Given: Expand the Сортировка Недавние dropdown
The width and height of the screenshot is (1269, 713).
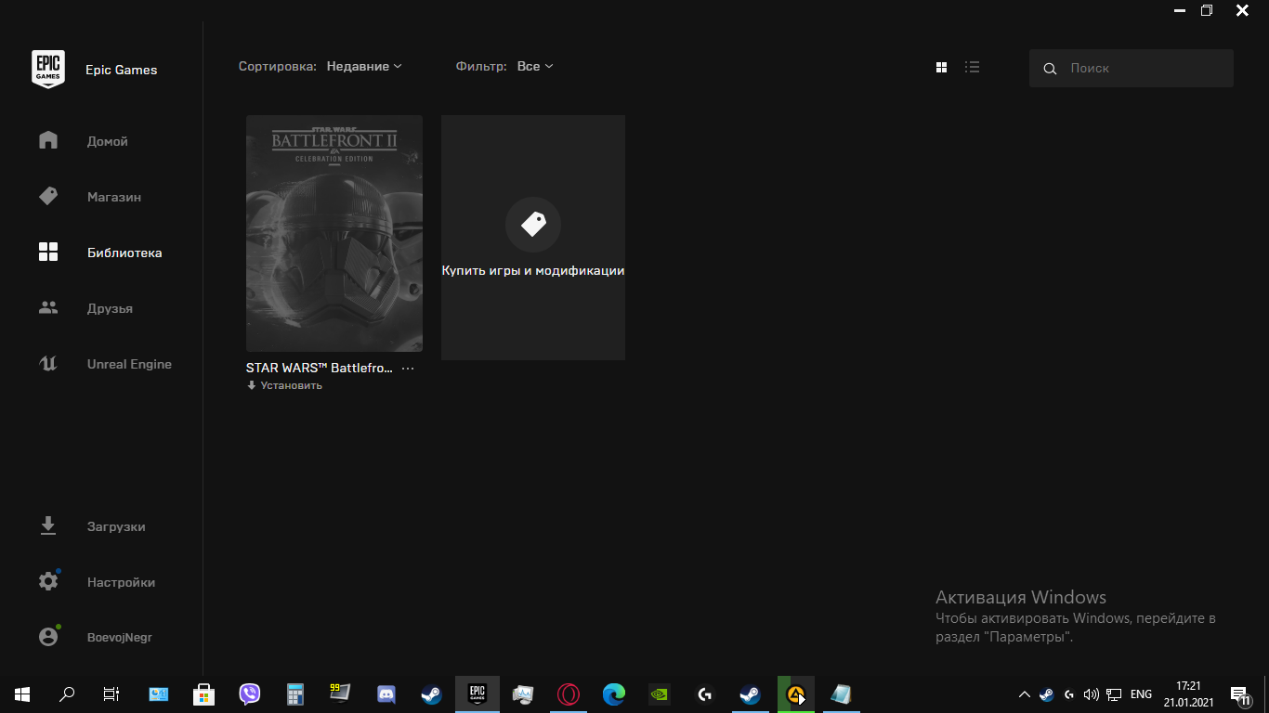Looking at the screenshot, I should click(x=364, y=67).
